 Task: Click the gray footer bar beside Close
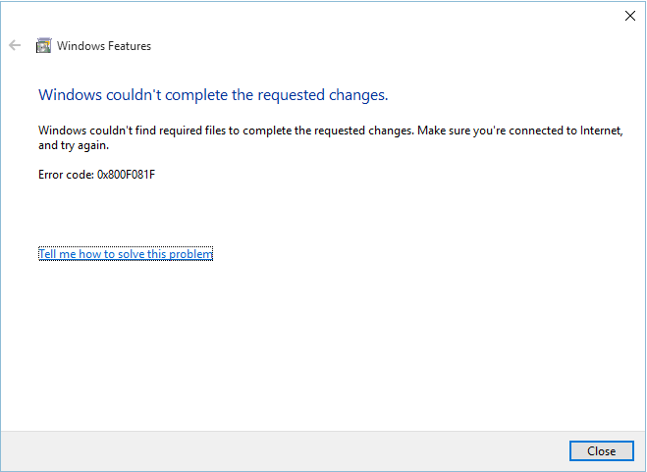(x=285, y=451)
